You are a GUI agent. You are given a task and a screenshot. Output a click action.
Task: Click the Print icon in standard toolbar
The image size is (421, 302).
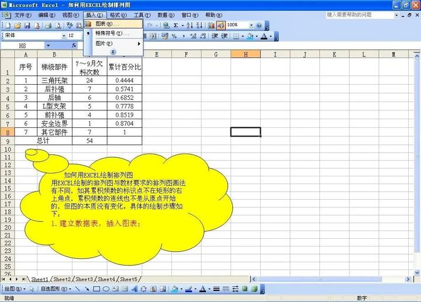(x=49, y=26)
